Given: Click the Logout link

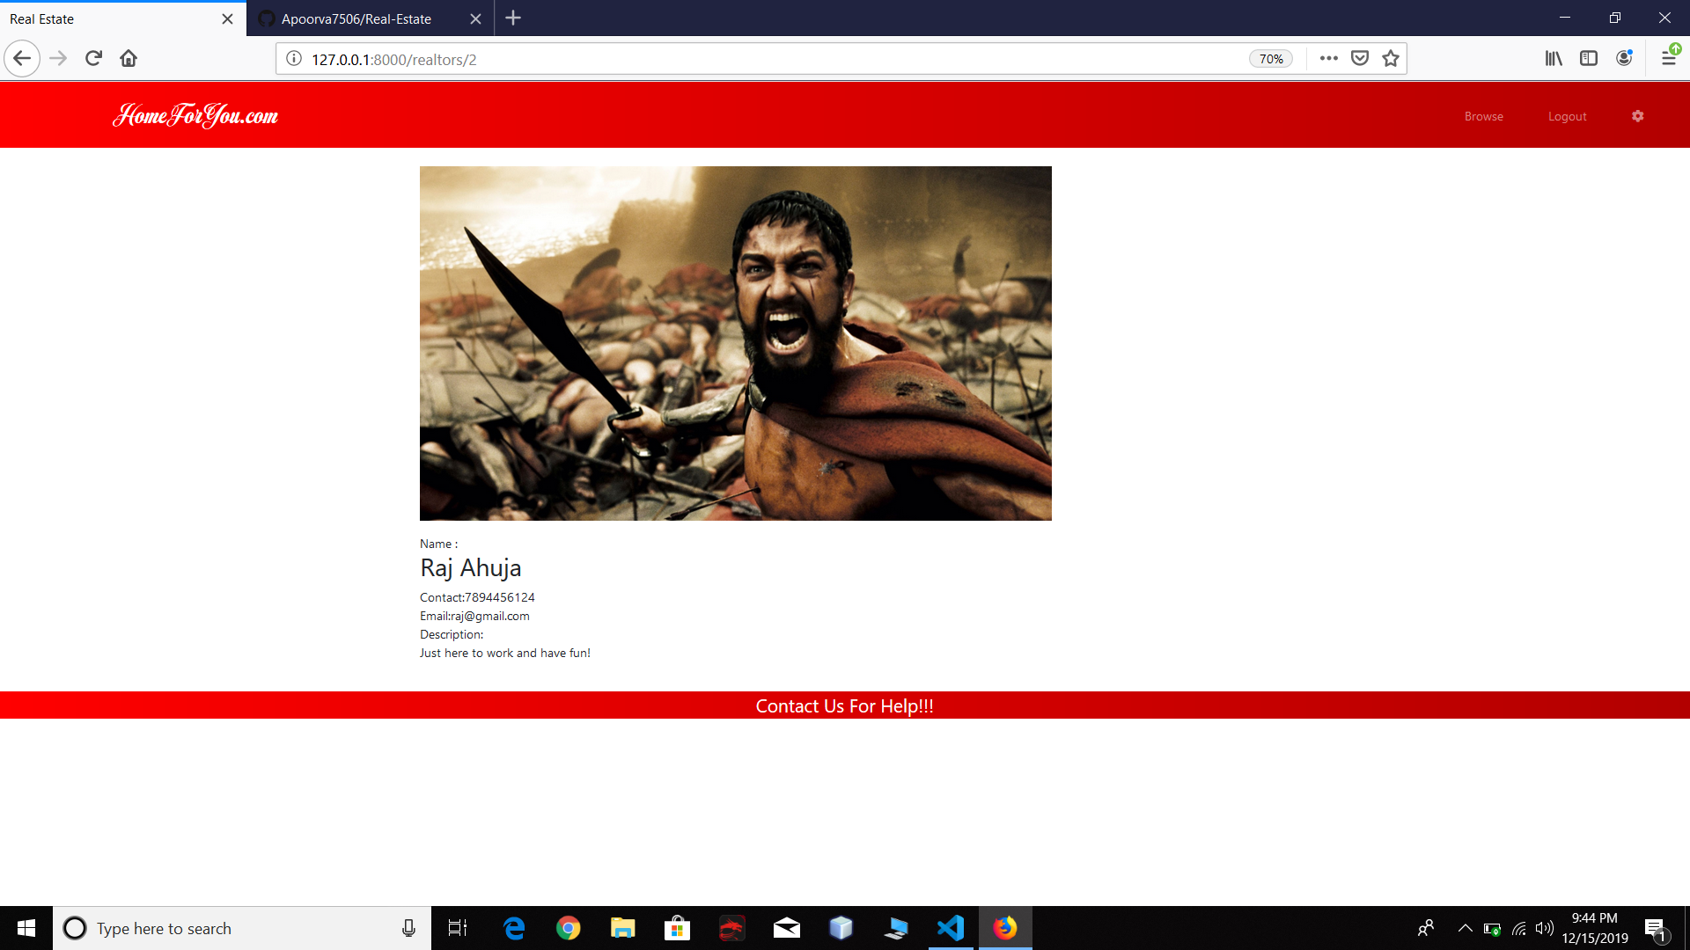Looking at the screenshot, I should coord(1567,116).
